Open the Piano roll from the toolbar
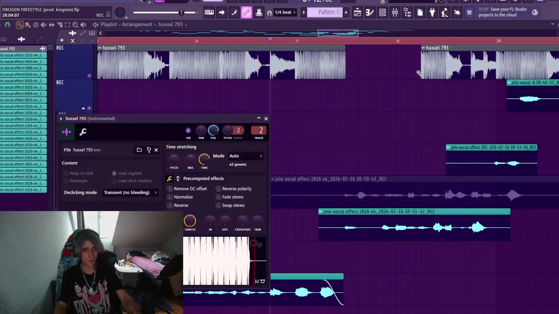 (x=370, y=13)
